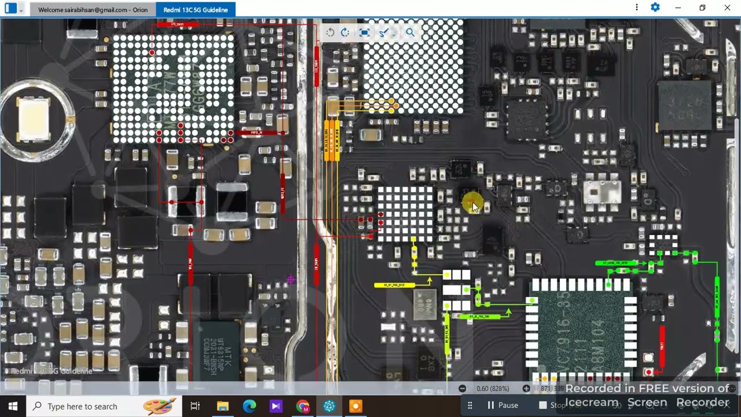Screen dimensions: 741x417
Task: Stop the Icecream screen recording
Action: [x=553, y=405]
